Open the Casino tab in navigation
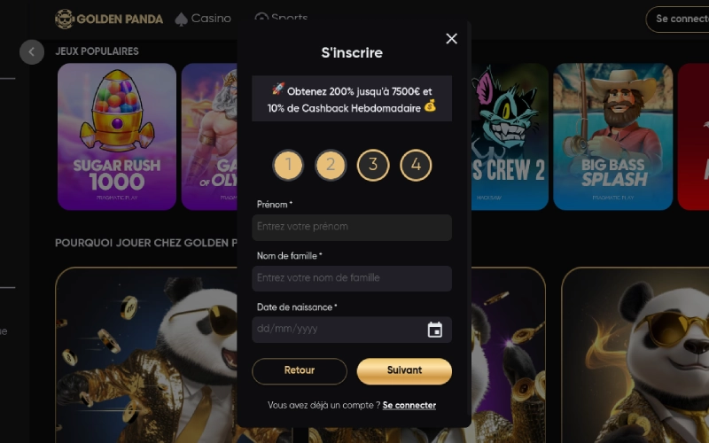Image resolution: width=709 pixels, height=443 pixels. pyautogui.click(x=203, y=19)
